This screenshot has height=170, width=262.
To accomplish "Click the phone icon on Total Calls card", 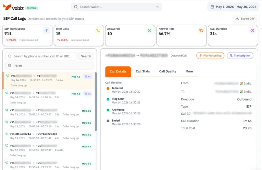I will tap(98, 30).
